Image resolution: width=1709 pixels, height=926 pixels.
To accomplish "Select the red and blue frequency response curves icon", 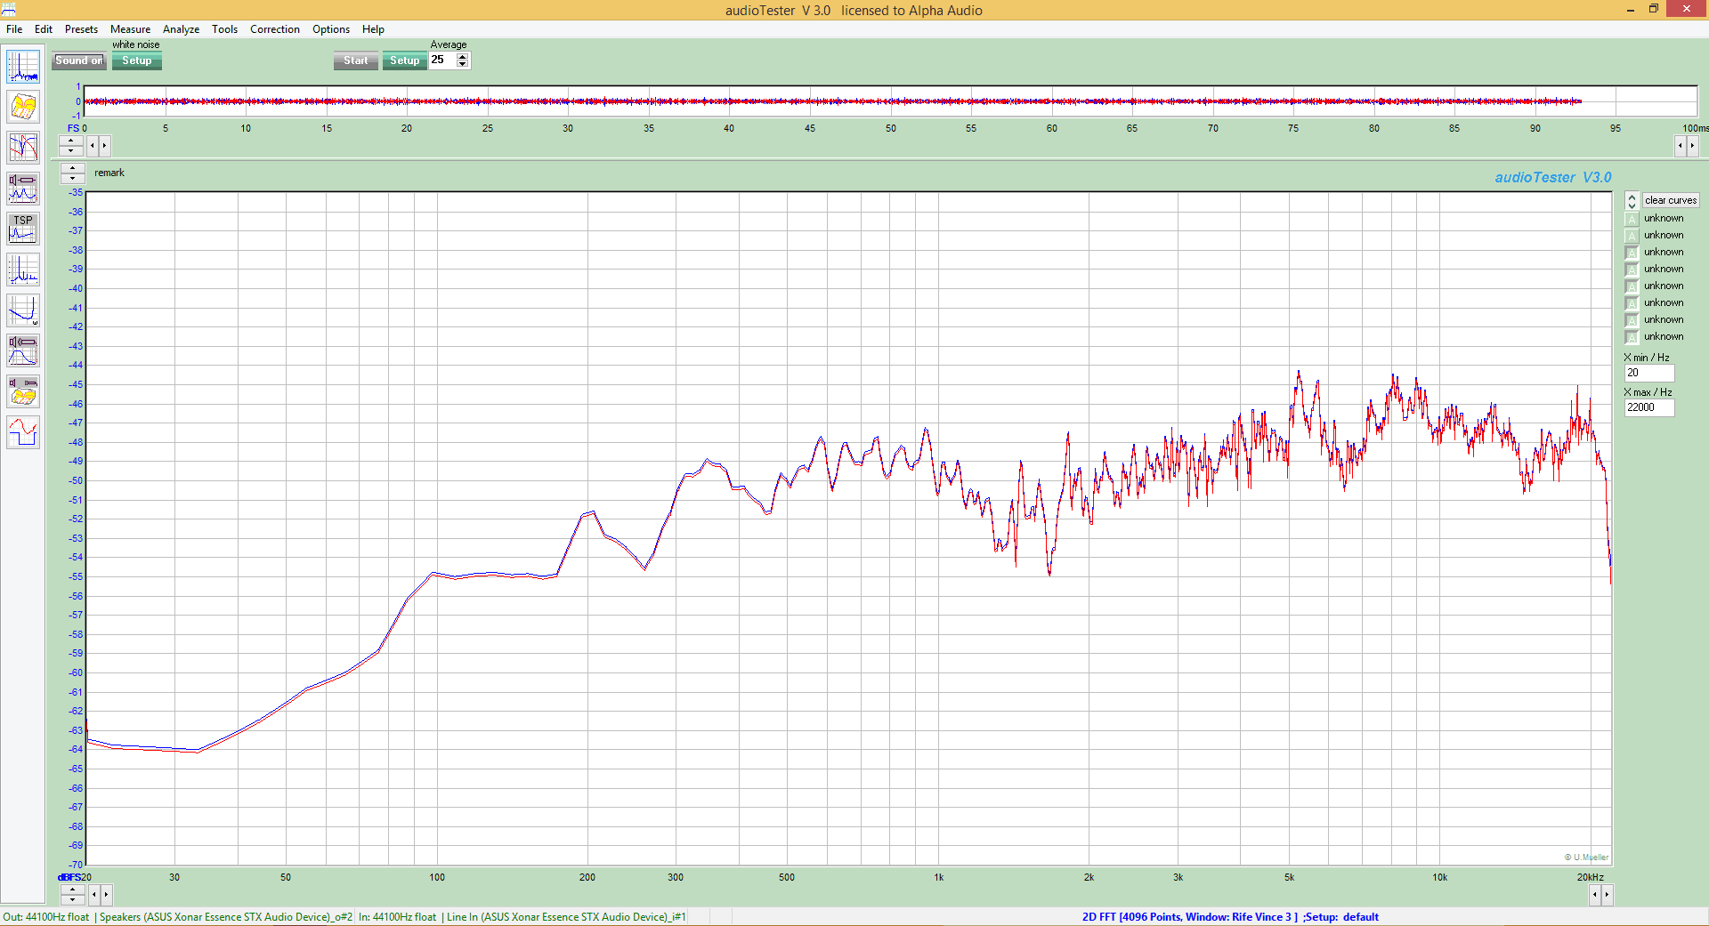I will click(x=23, y=148).
